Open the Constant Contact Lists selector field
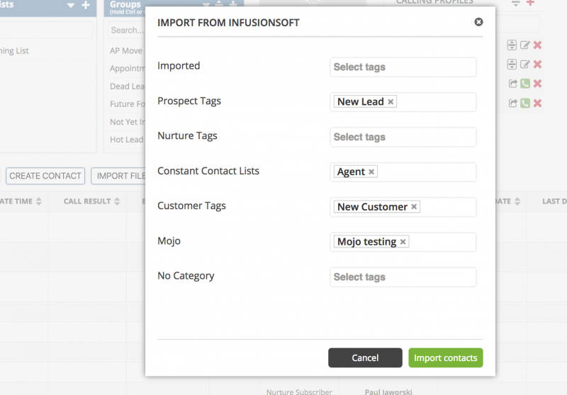This screenshot has width=567, height=395. [403, 172]
